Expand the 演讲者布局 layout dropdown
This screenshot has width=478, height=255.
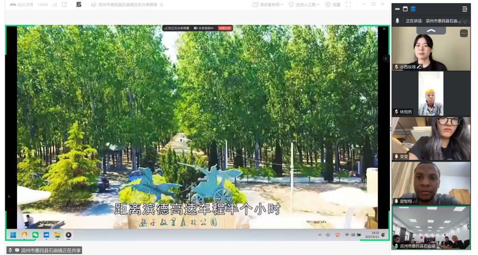point(268,5)
